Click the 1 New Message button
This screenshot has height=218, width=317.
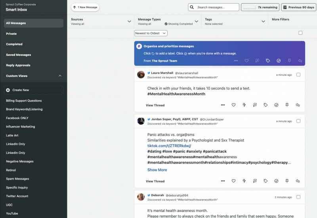[x=85, y=7]
